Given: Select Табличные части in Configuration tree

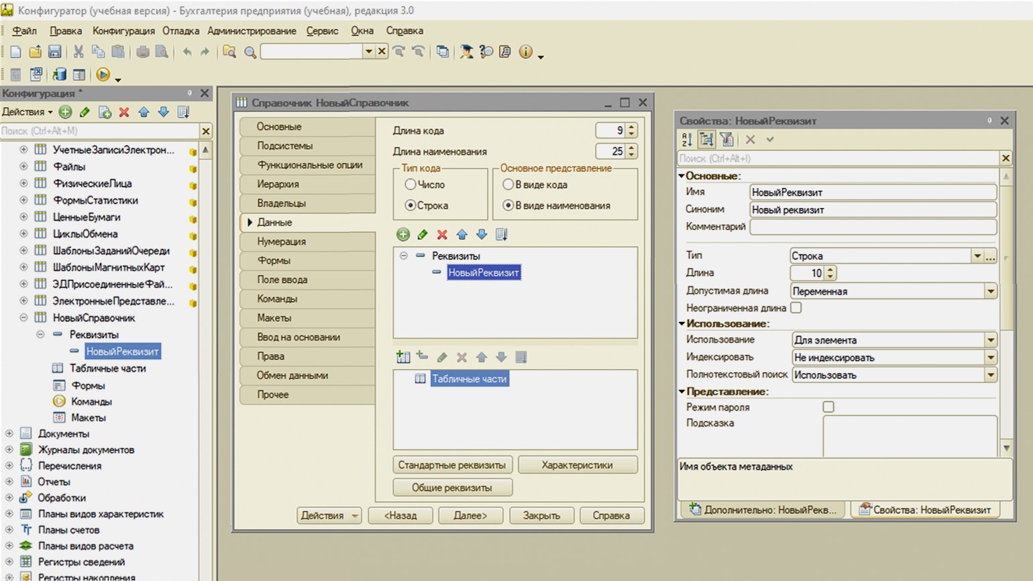Looking at the screenshot, I should (107, 368).
